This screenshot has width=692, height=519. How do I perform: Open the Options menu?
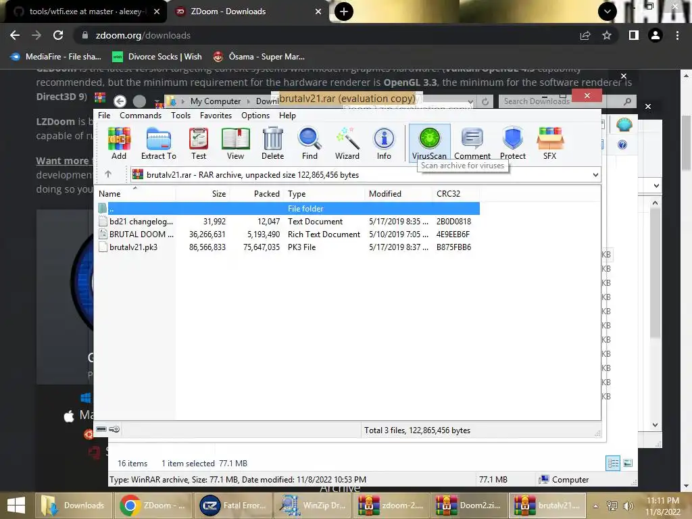(x=255, y=115)
